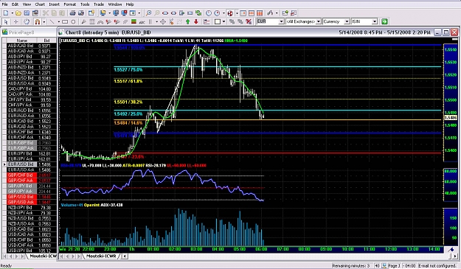The image size is (461, 269).
Task: Open dropdown arrow beside the magnet tool
Action: click(44, 21)
